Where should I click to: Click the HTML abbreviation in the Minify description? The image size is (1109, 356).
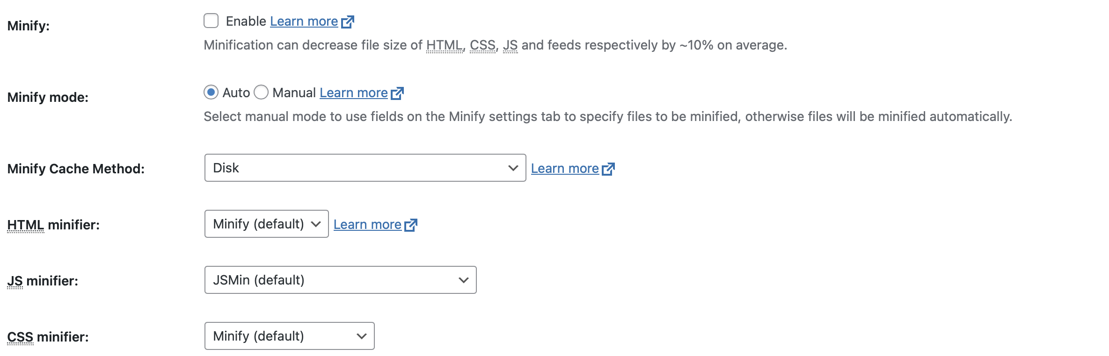pyautogui.click(x=444, y=45)
